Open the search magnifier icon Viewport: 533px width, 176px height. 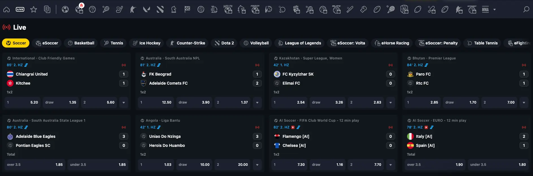526,9
